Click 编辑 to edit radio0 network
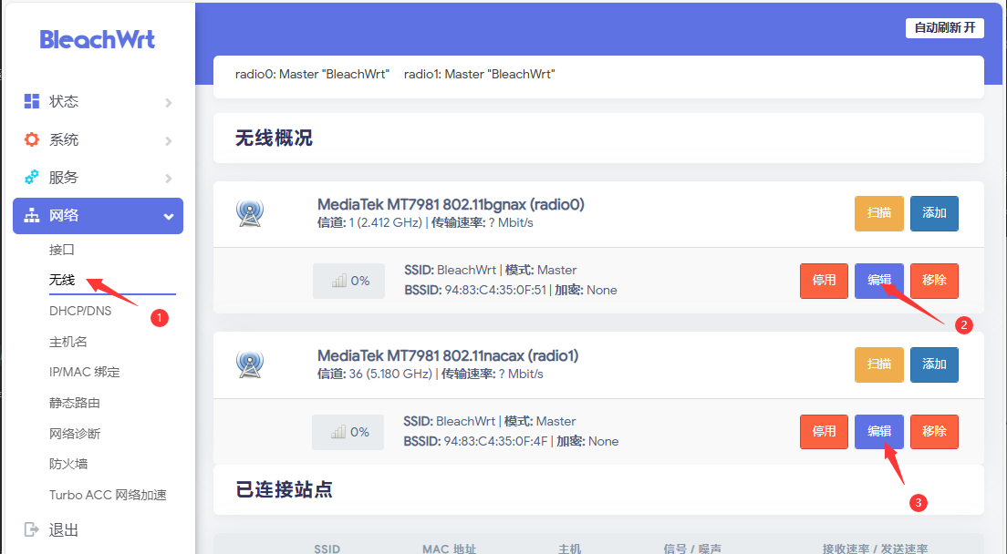The height and width of the screenshot is (554, 1007). point(879,281)
